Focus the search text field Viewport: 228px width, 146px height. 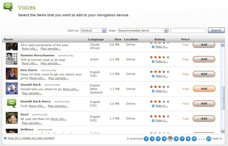coord(188,31)
